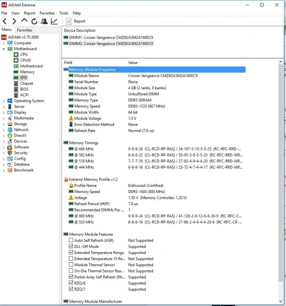Click the Report document icon
Image resolution: width=286 pixels, height=306 pixels.
click(68, 21)
